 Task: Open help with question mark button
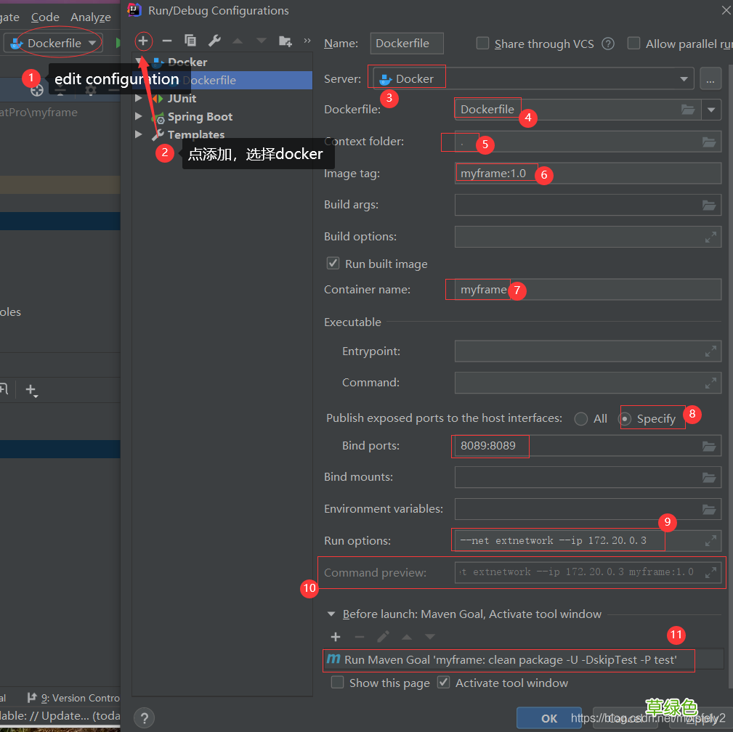[x=145, y=718]
